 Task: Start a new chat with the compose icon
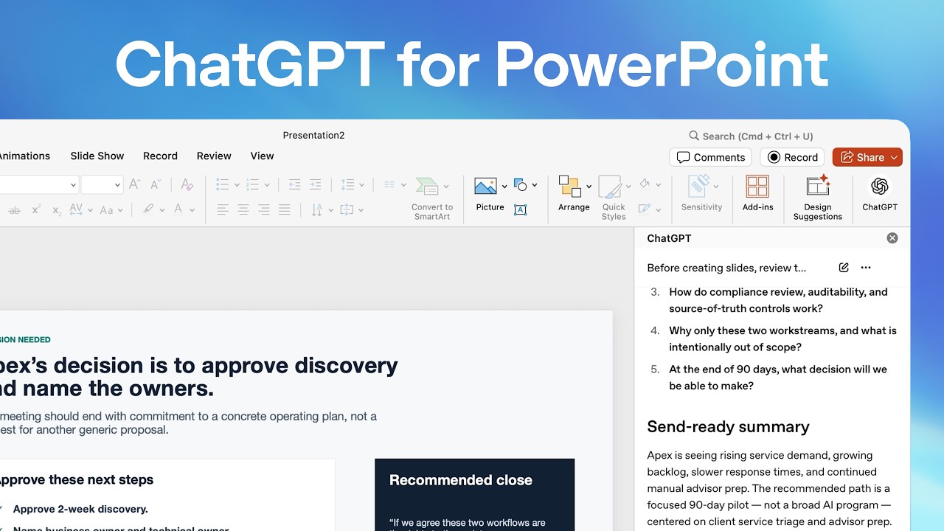tap(844, 268)
